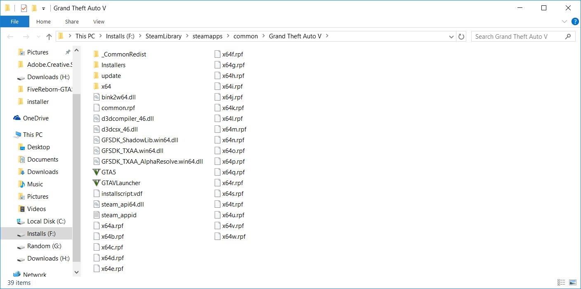Click the _CommonRedist folder icon

coord(97,54)
